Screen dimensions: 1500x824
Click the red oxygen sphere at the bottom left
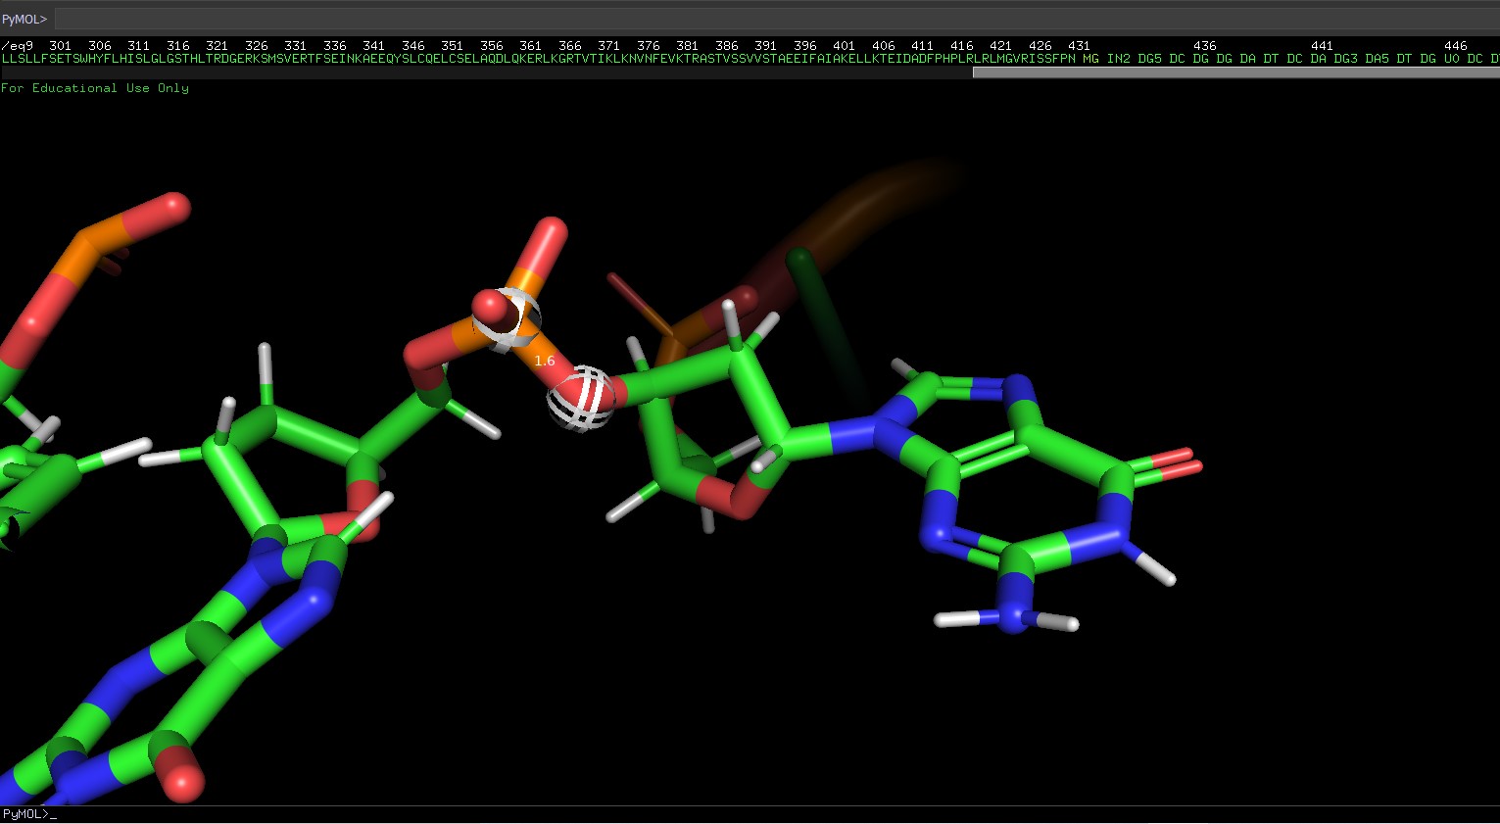click(183, 781)
